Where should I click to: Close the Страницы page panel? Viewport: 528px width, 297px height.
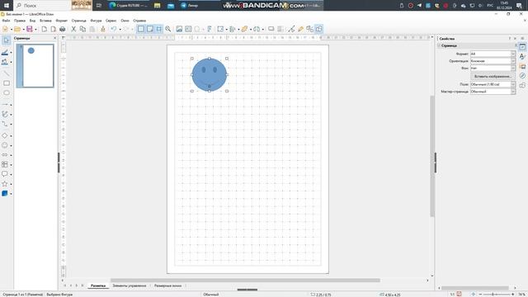(x=55, y=39)
